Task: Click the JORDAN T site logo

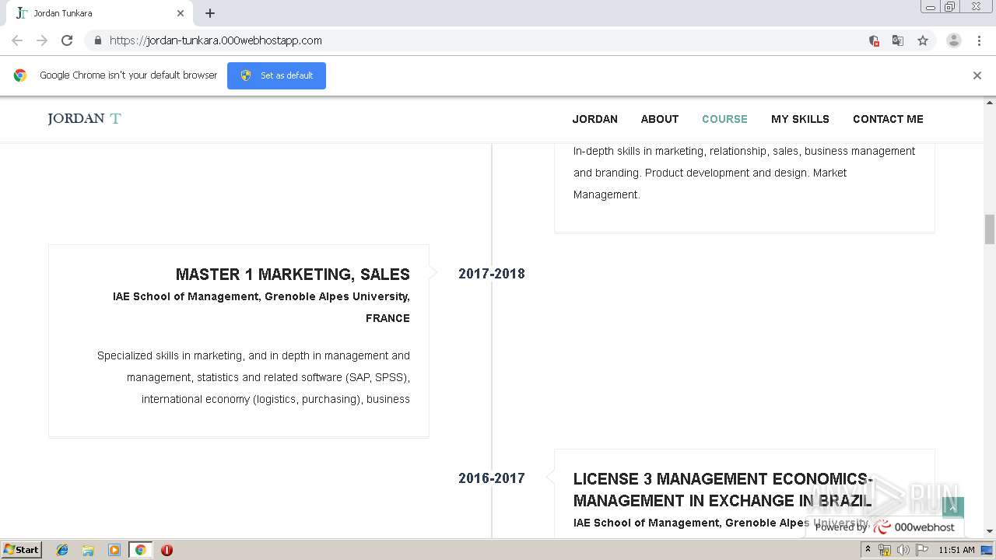Action: [84, 118]
